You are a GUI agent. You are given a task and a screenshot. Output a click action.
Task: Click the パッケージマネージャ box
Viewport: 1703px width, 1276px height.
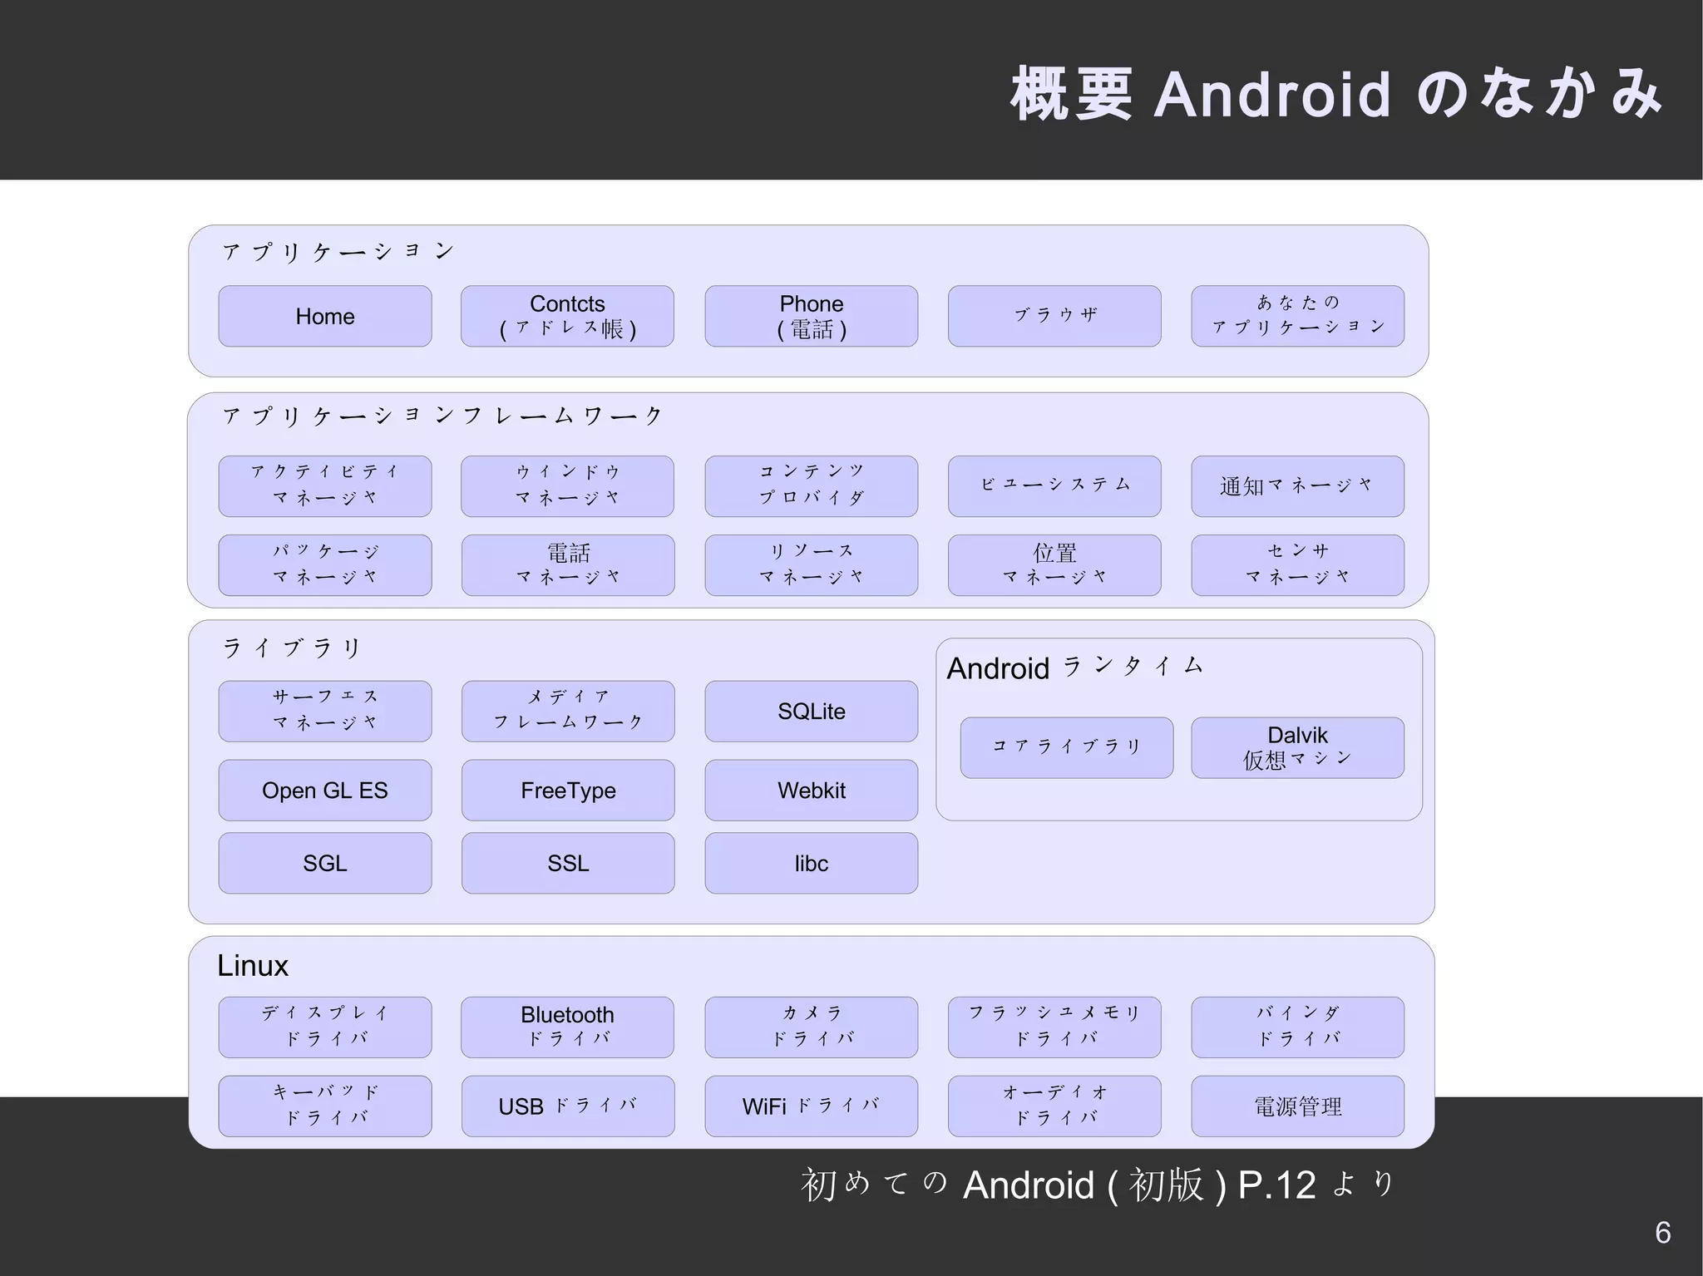coord(325,565)
